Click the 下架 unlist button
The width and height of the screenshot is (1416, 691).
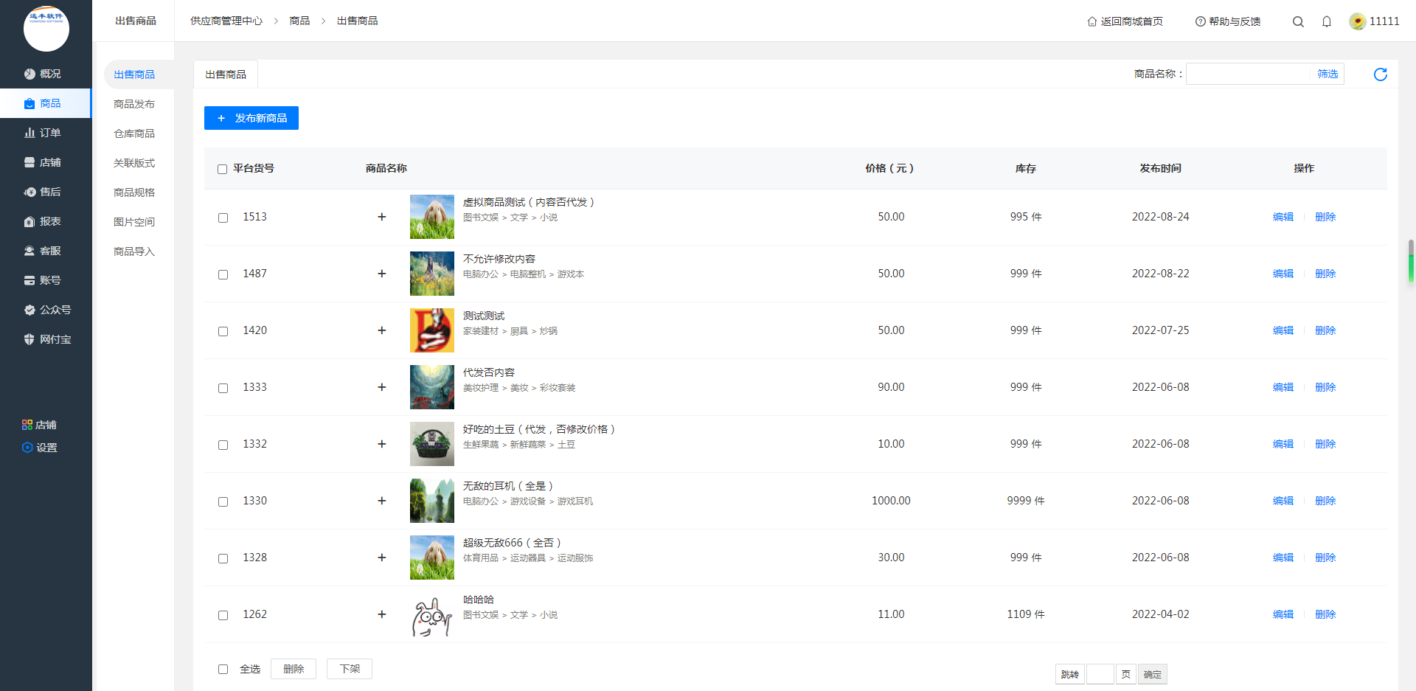point(350,669)
